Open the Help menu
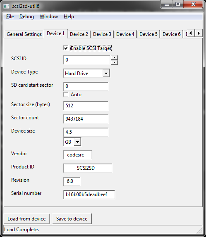 pyautogui.click(x=69, y=17)
